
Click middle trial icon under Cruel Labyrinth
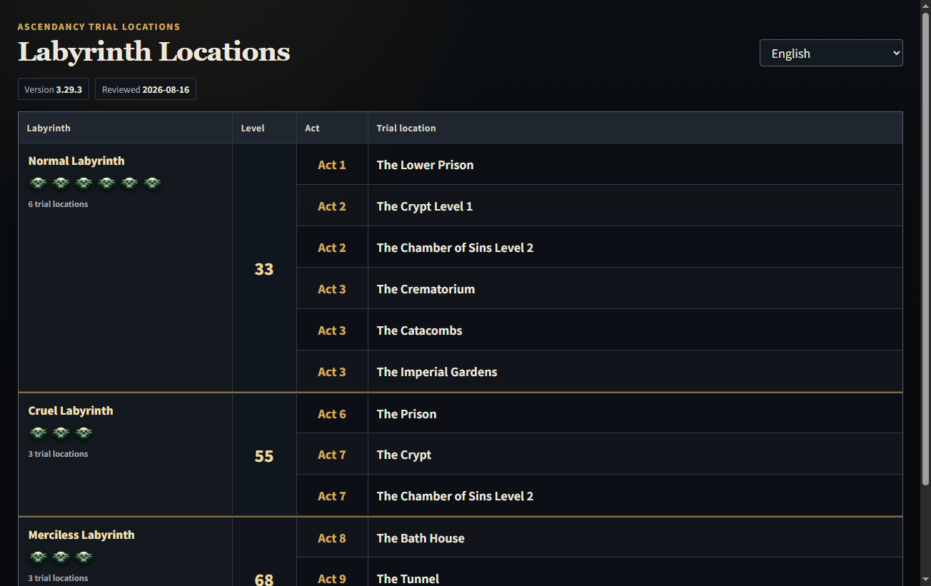click(x=61, y=433)
